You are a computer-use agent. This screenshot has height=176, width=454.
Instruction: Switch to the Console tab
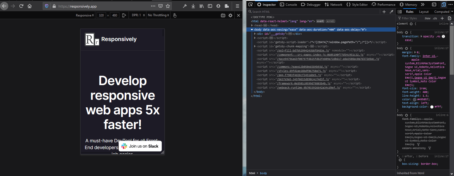(x=288, y=4)
